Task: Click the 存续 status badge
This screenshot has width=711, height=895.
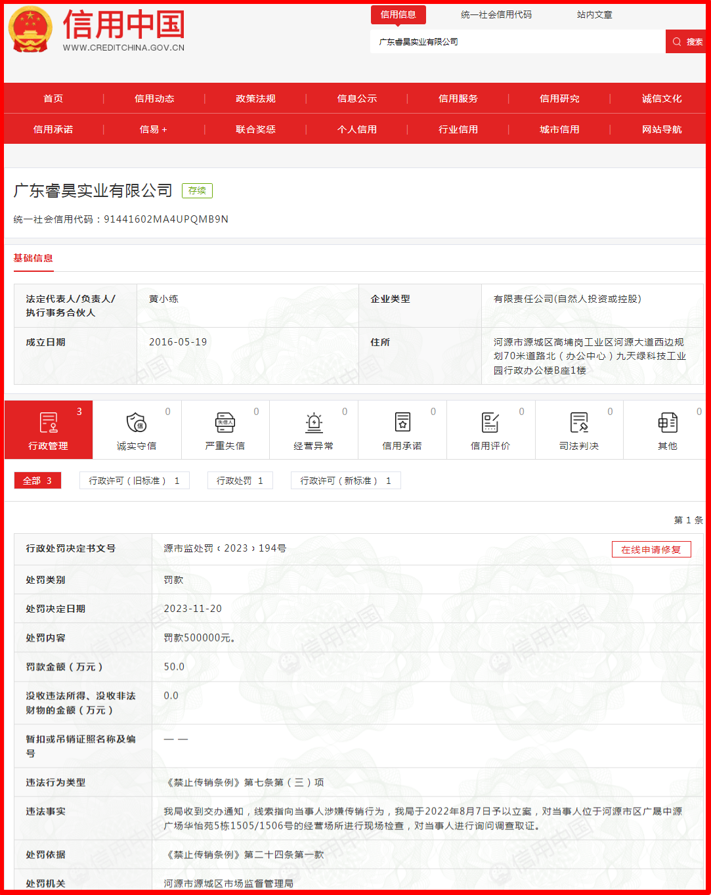Action: (x=197, y=190)
